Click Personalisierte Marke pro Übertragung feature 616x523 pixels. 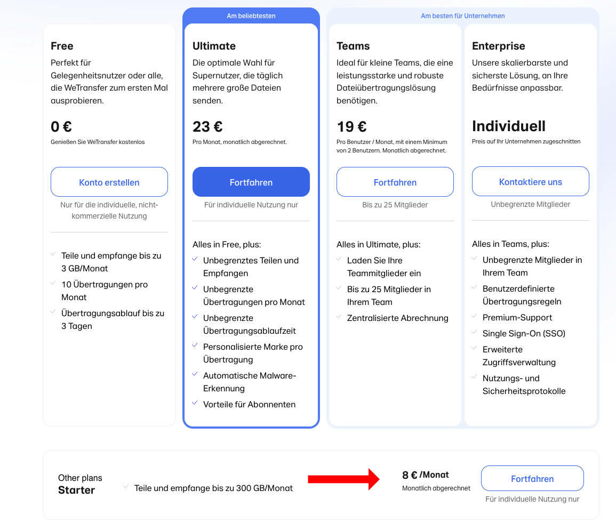(x=253, y=353)
